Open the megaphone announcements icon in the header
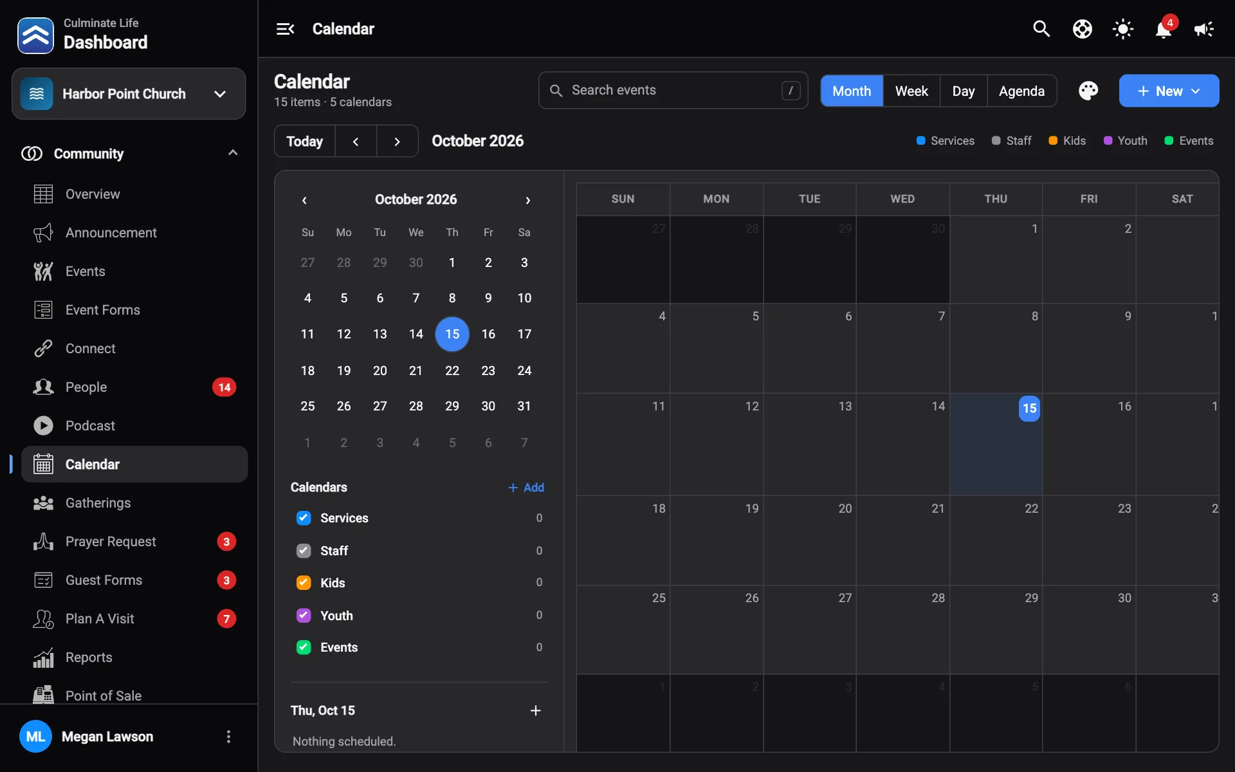This screenshot has width=1235, height=772. point(1204,29)
